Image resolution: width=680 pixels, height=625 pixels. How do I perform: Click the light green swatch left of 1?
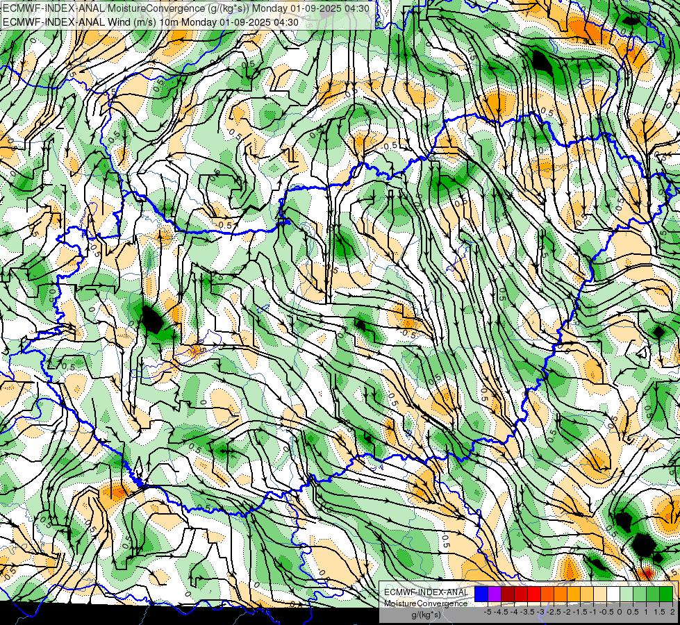pos(640,594)
